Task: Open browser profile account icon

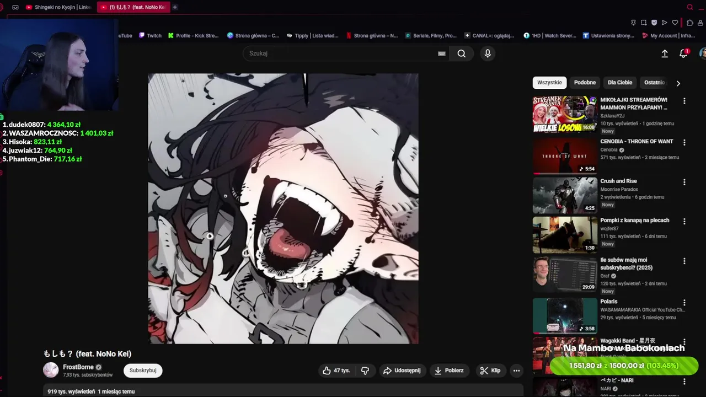Action: click(700, 23)
